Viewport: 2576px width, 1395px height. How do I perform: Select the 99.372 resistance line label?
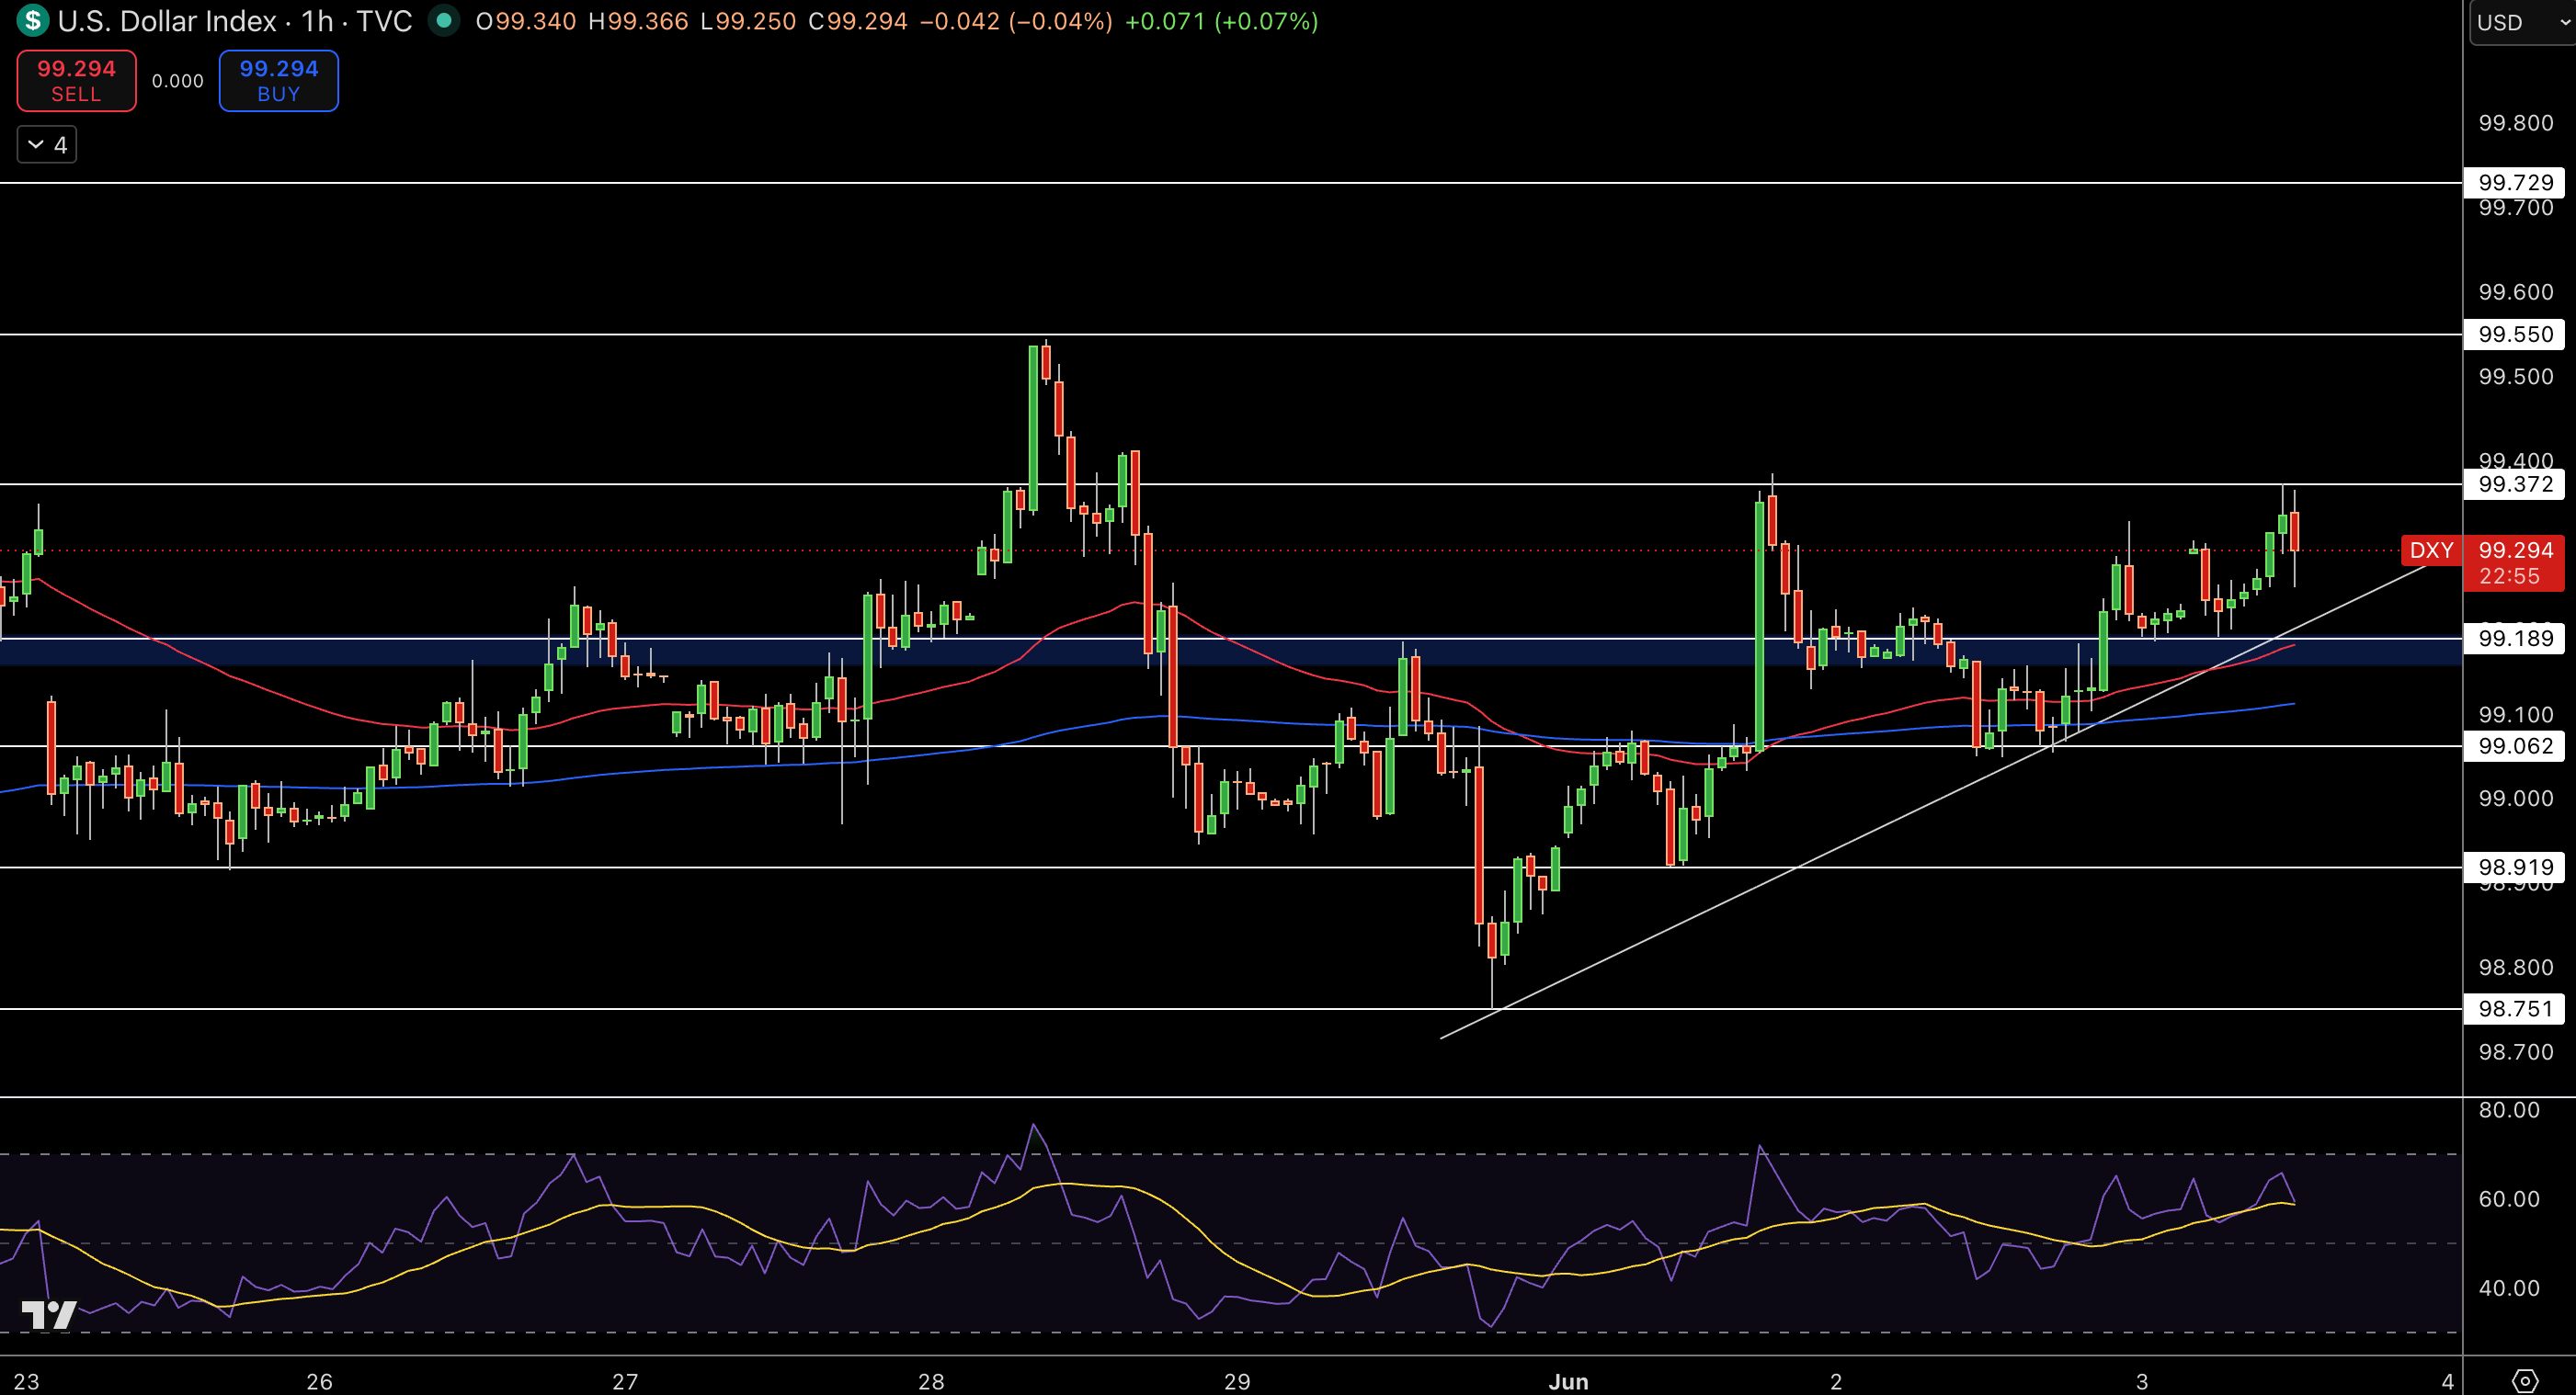2515,484
